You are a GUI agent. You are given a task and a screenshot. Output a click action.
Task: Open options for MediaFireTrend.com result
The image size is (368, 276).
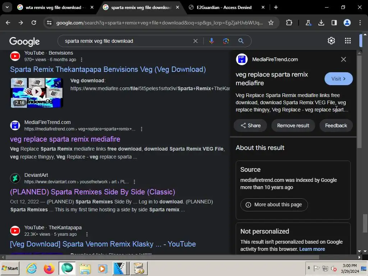142,129
